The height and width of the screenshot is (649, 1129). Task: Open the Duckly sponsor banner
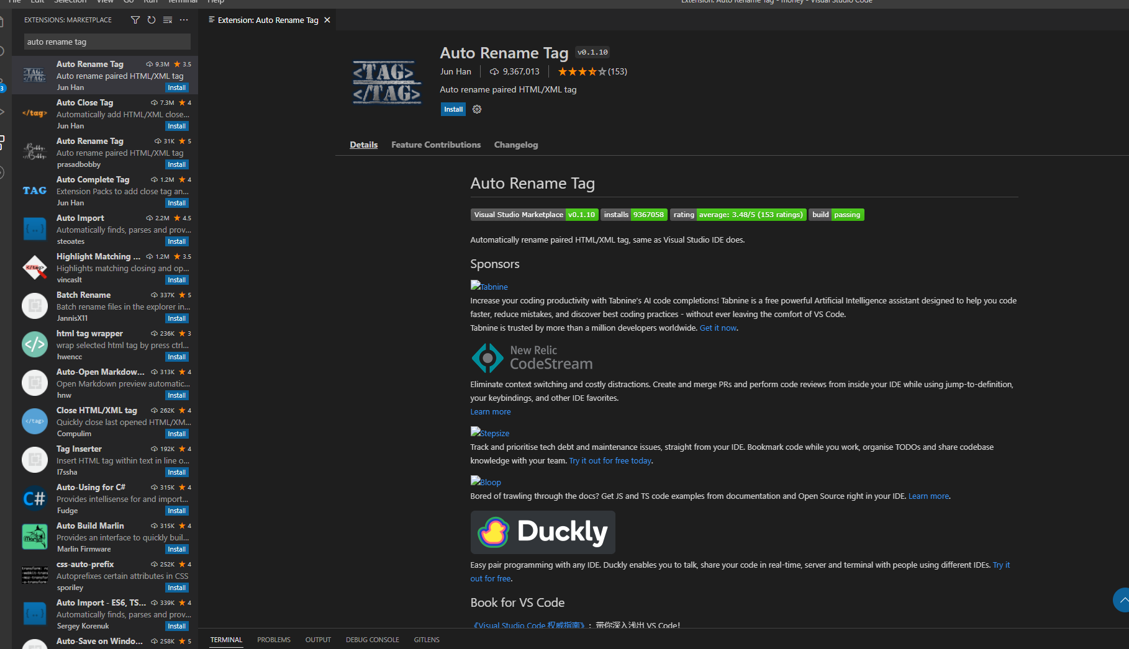click(x=543, y=532)
